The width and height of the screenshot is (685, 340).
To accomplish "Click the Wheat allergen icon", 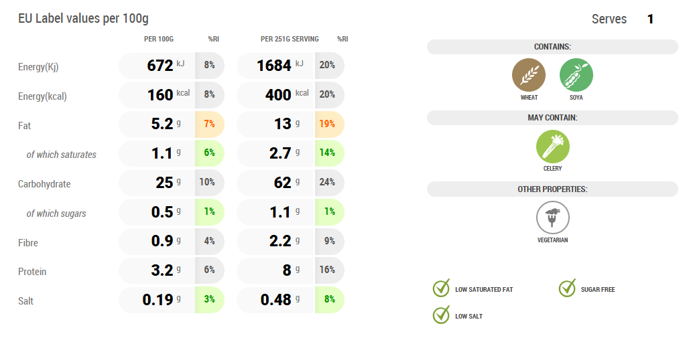I will coord(529,75).
